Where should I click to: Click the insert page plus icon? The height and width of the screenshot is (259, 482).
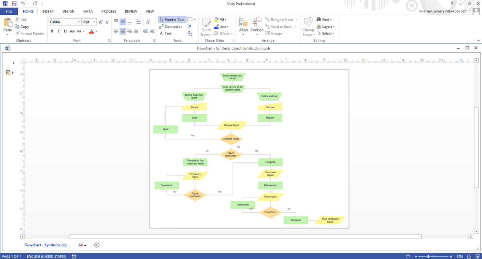tap(97, 245)
